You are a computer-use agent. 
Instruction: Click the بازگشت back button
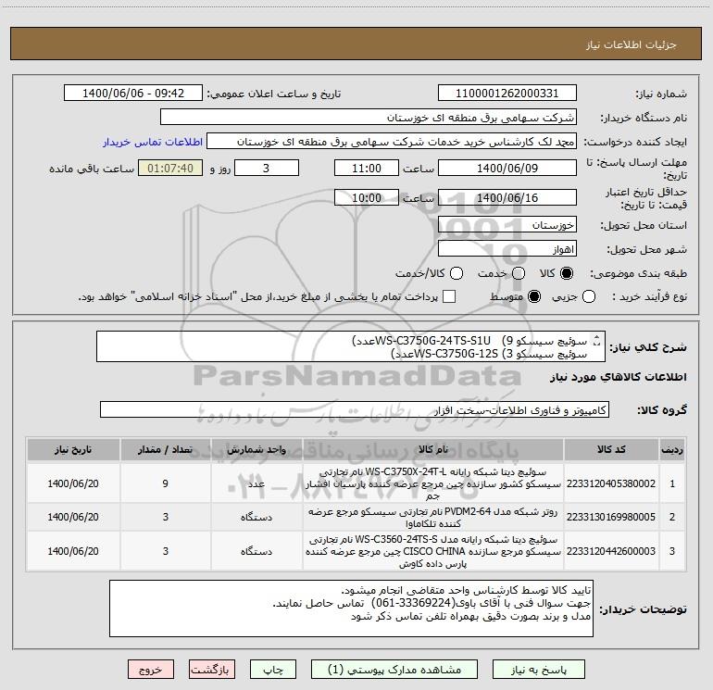point(212,670)
